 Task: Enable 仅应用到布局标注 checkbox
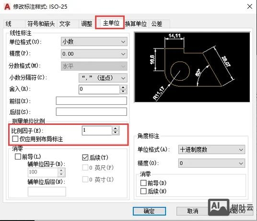tap(15, 139)
